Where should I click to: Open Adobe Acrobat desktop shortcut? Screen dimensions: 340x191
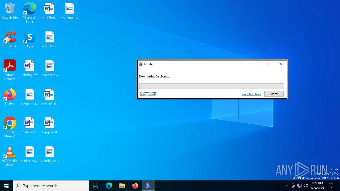(10, 70)
